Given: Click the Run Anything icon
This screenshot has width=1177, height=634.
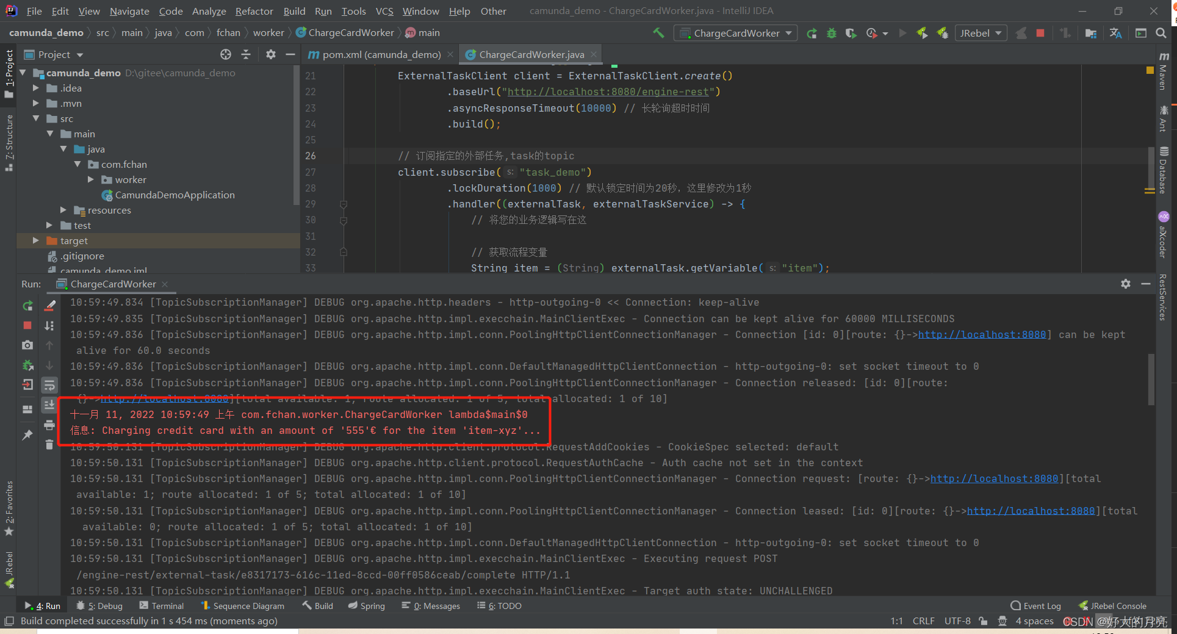Looking at the screenshot, I should 1140,33.
